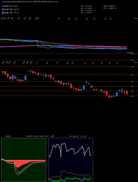Select the 'DOW ST: 55.2' label

click(11, 6)
